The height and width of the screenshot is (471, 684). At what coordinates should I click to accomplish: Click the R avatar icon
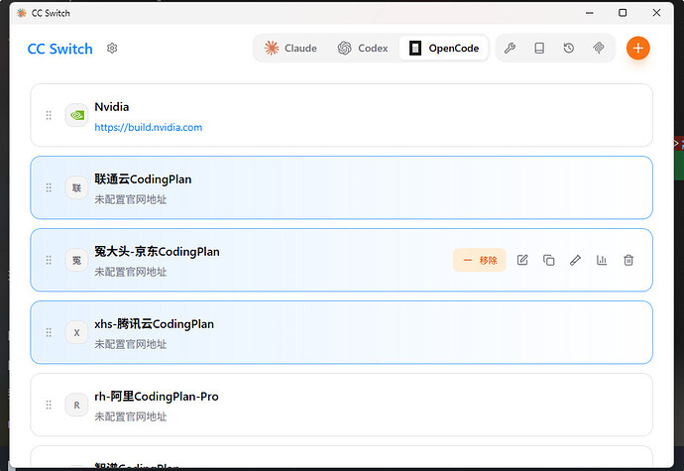76,406
